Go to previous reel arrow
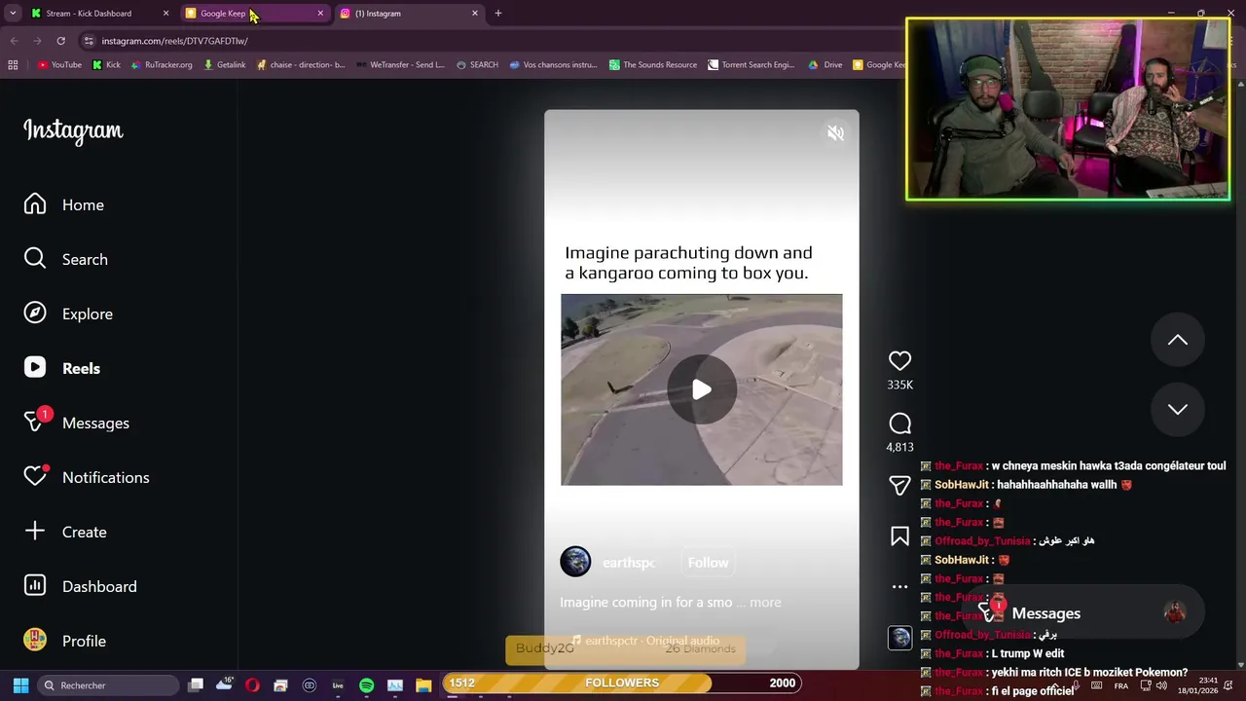This screenshot has width=1246, height=701. (x=1178, y=340)
